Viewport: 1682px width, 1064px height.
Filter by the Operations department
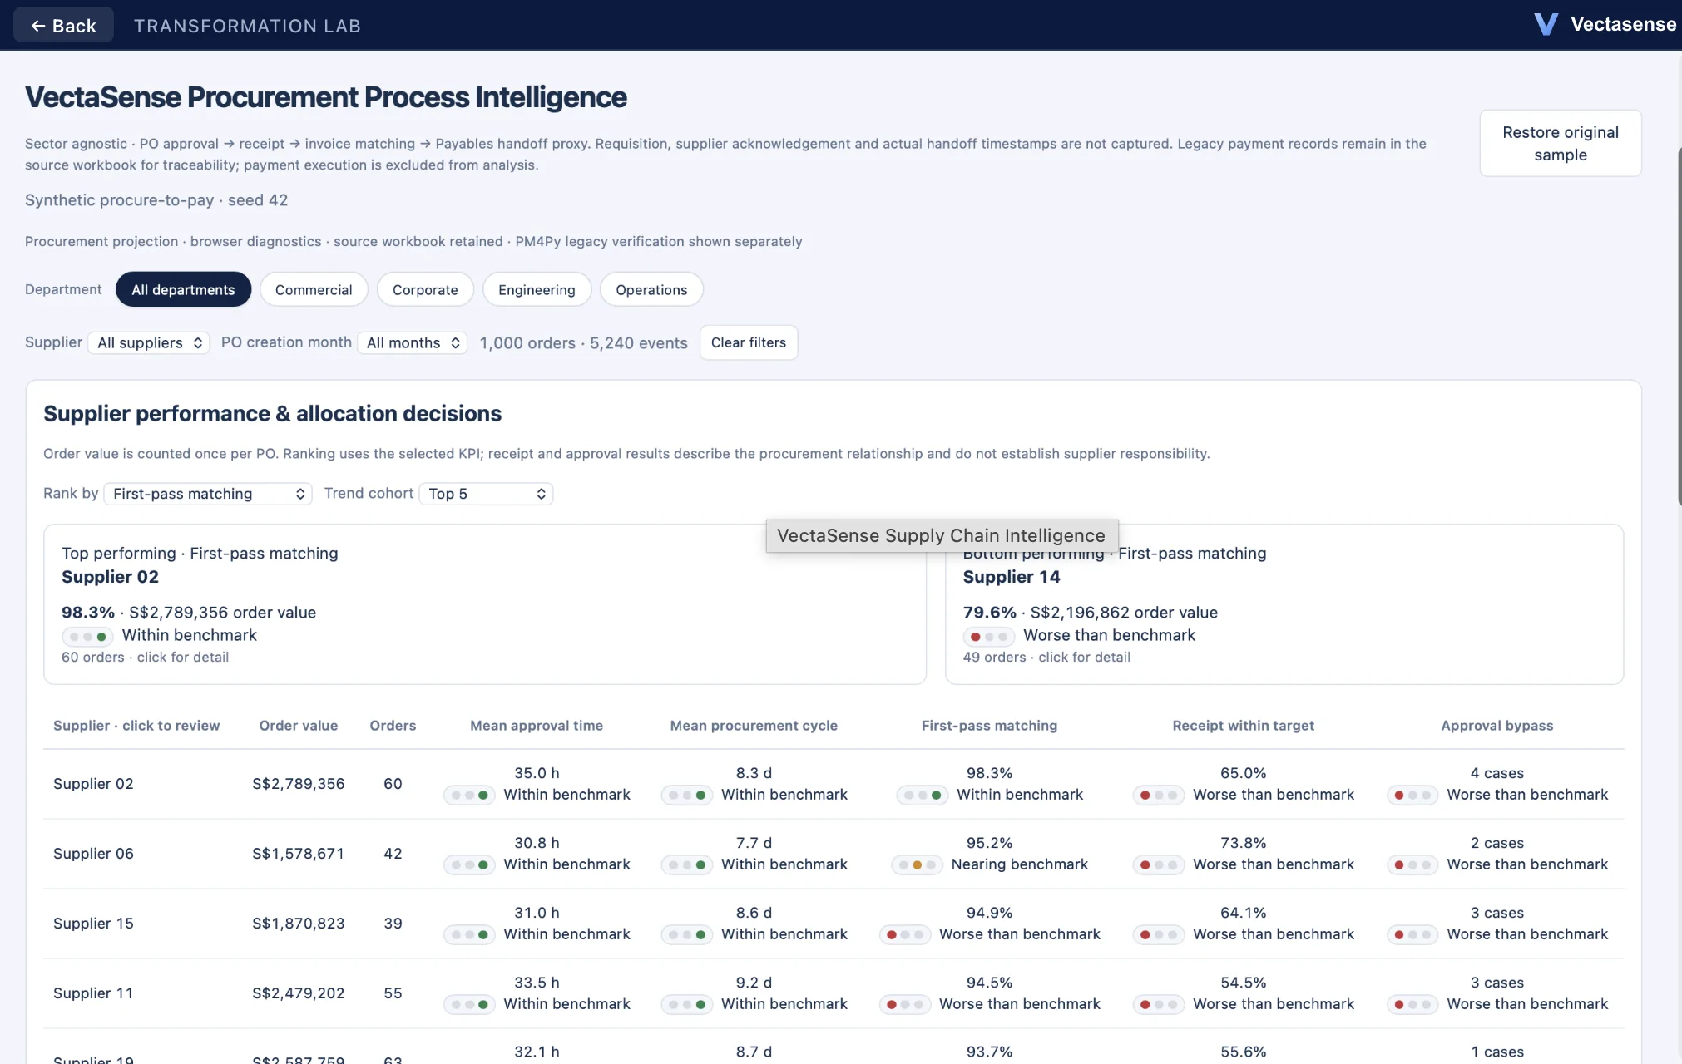[651, 289]
